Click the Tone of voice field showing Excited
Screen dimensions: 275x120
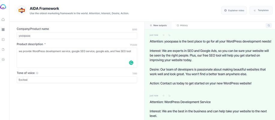click(77, 80)
